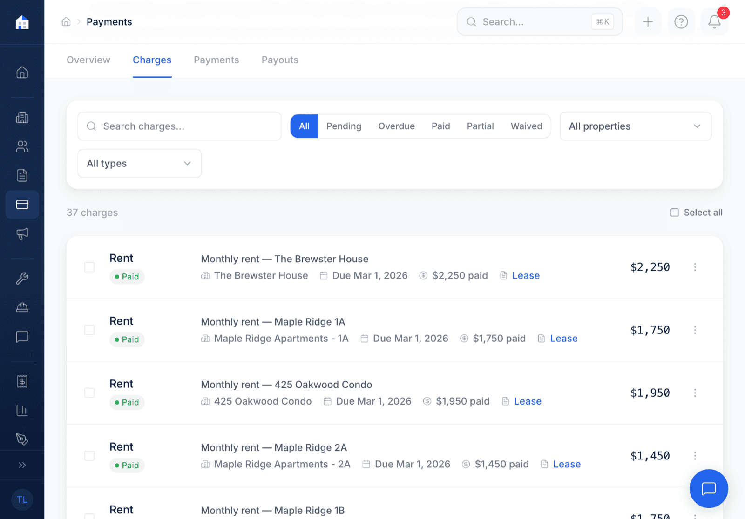The image size is (745, 519).
Task: Switch to the Payouts tab
Action: pos(279,60)
